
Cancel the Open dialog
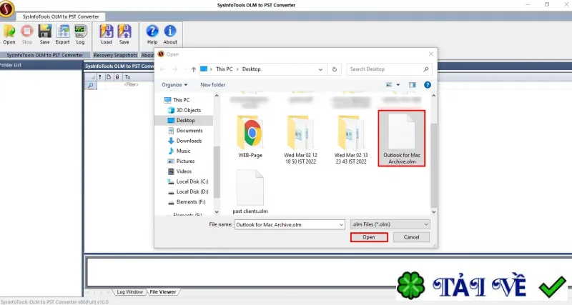point(412,237)
